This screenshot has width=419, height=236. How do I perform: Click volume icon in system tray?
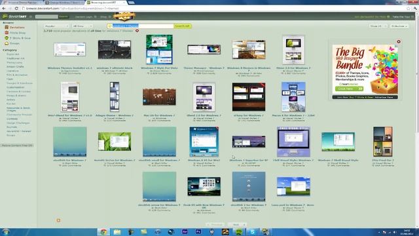[x=394, y=232]
